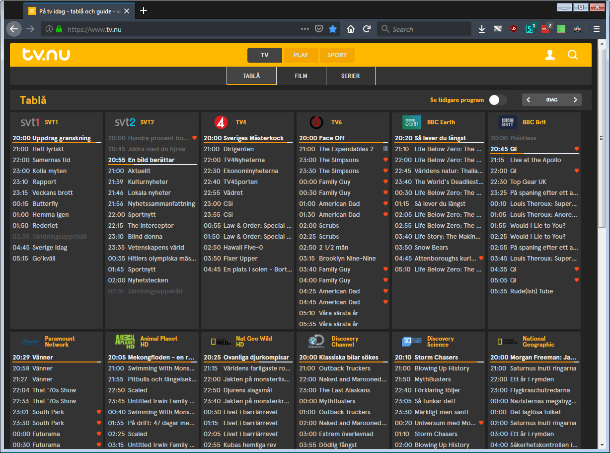Switch to the FILM tab

(301, 76)
